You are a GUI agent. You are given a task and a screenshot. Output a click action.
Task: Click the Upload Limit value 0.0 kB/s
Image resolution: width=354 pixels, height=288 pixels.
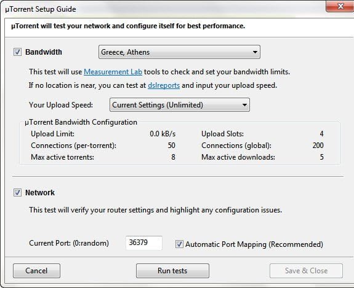pyautogui.click(x=163, y=134)
